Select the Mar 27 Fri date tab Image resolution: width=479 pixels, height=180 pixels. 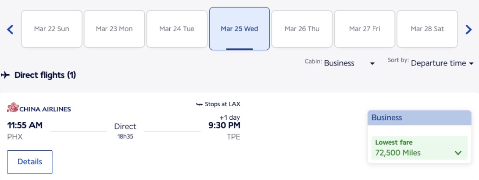[x=365, y=29]
